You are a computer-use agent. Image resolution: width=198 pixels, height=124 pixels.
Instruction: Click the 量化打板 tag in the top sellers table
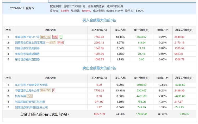[46, 90]
